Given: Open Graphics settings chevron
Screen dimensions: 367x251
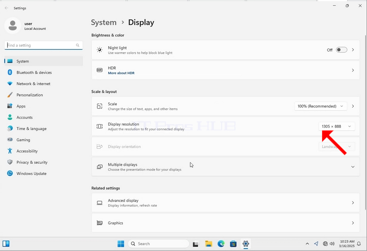Looking at the screenshot, I should point(353,223).
